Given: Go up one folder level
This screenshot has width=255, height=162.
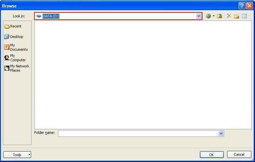Looking at the screenshot, I should click(x=219, y=16).
